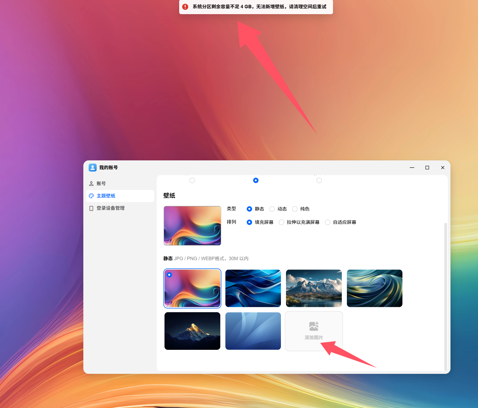Pick the night snowy peak wallpaper
This screenshot has width=478, height=408.
192,331
